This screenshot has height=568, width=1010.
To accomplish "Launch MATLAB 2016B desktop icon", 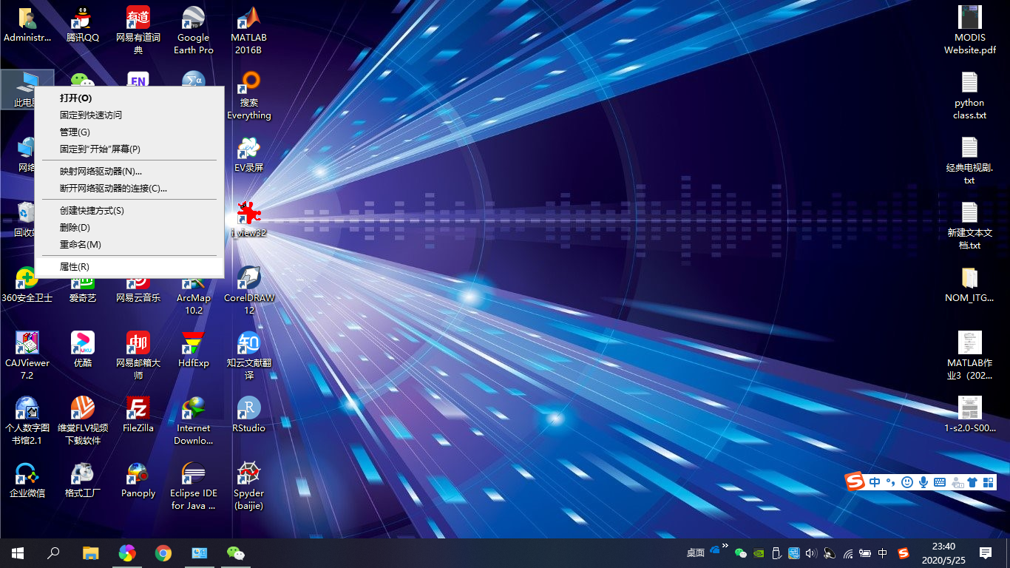I will (x=249, y=30).
